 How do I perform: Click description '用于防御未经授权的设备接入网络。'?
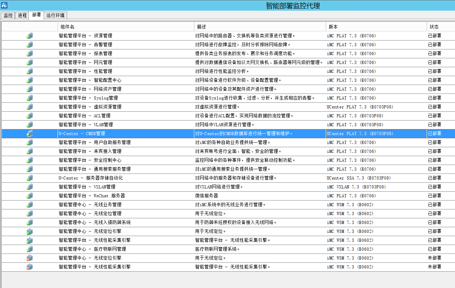tap(236, 222)
